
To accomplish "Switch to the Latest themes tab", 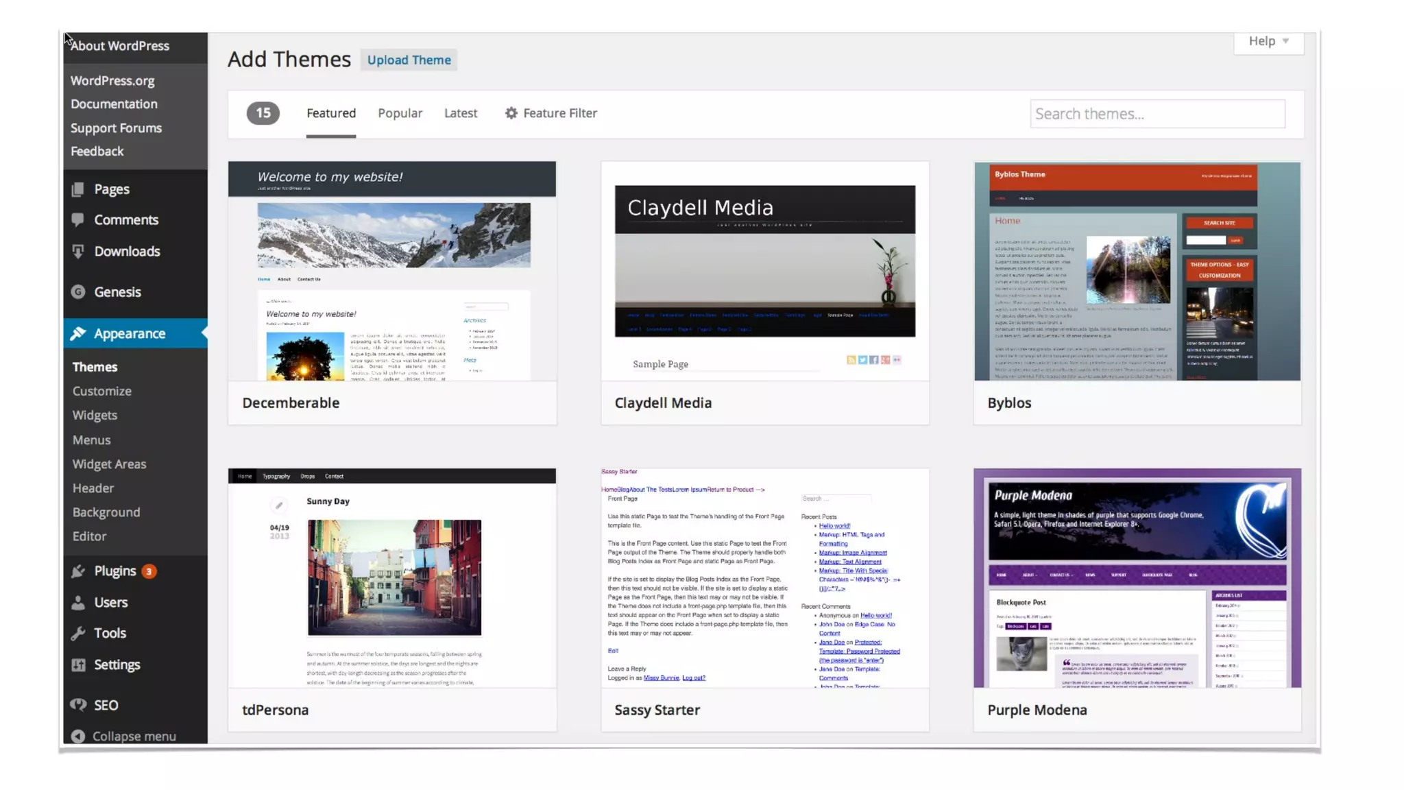I will click(460, 113).
